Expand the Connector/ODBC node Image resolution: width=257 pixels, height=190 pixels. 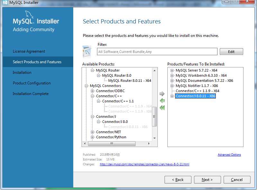pos(92,91)
